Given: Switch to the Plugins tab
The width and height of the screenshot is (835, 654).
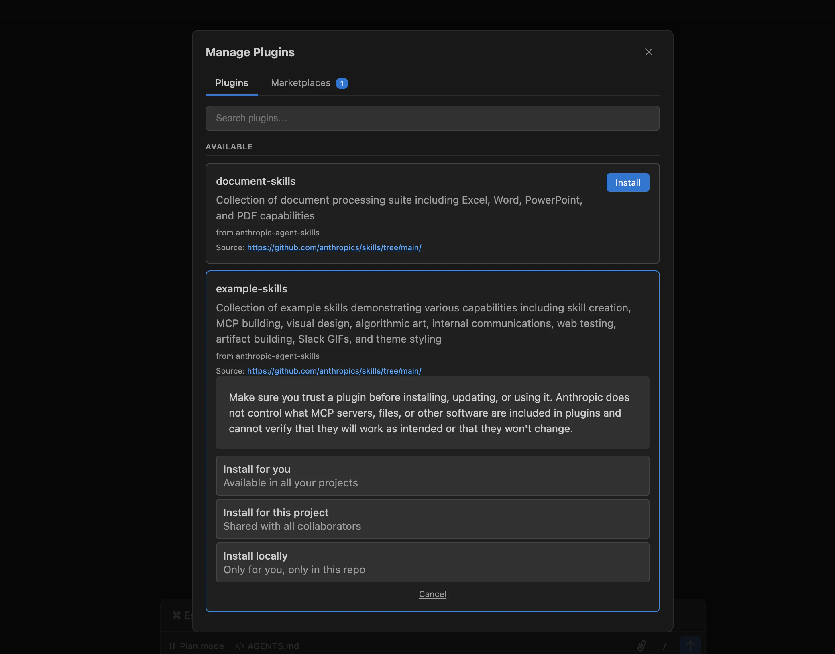Looking at the screenshot, I should (232, 83).
